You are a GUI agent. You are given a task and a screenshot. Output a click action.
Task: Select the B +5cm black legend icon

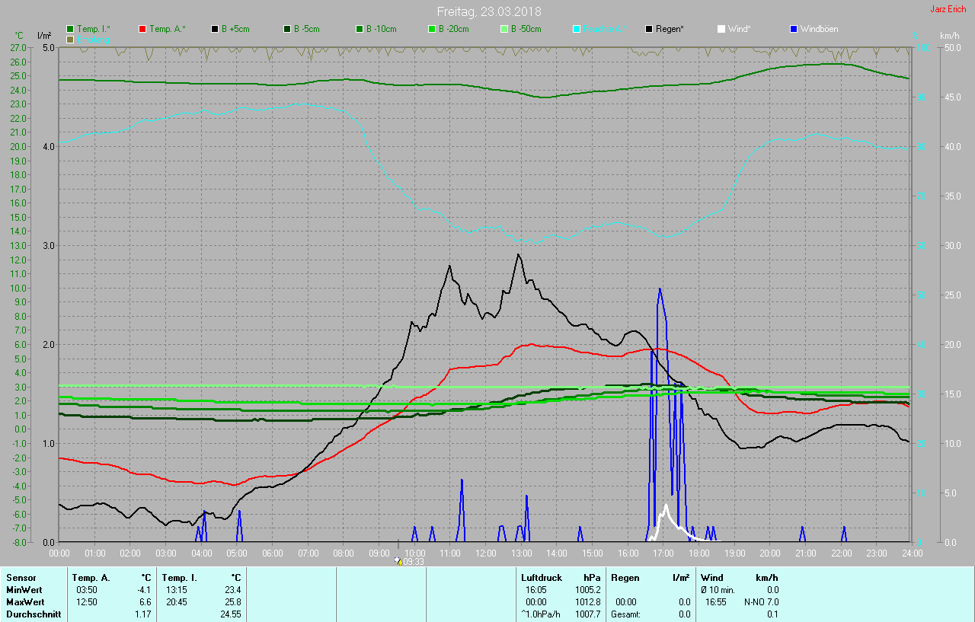tap(216, 29)
